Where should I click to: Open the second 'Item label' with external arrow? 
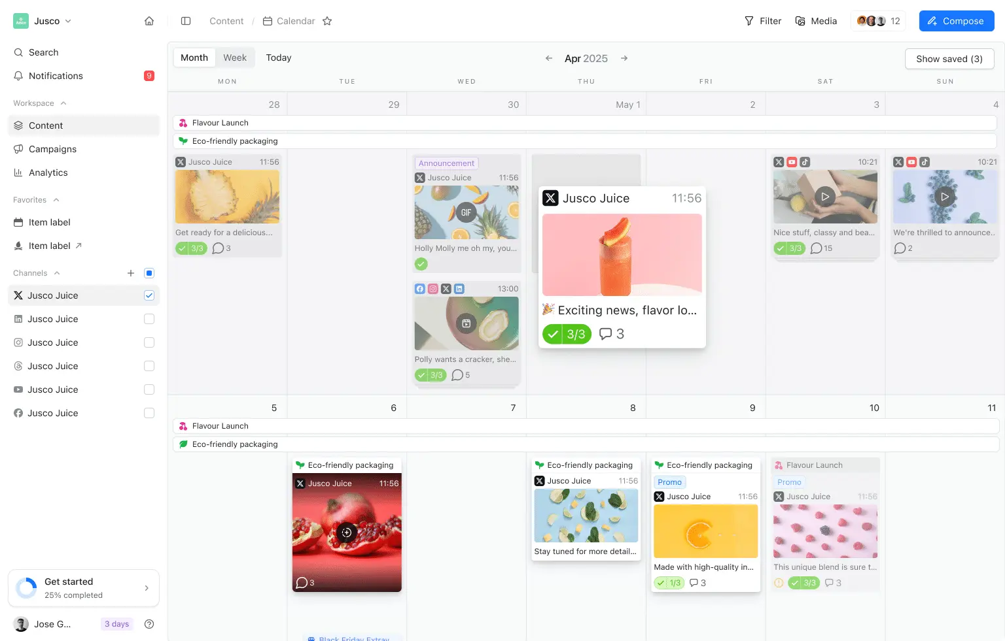pos(84,246)
